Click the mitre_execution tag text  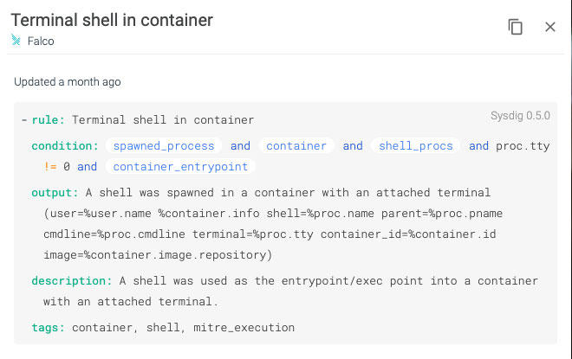coord(244,327)
